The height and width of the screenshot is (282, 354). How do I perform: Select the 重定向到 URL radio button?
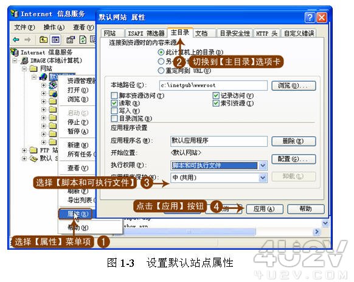point(161,71)
